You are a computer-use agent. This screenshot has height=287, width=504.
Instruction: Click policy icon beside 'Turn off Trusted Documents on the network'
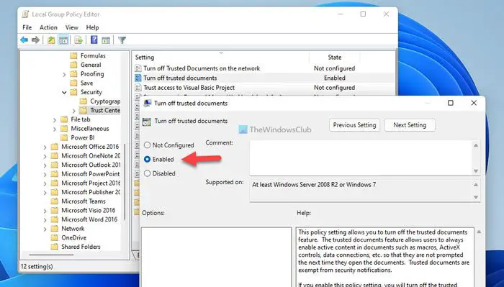point(138,68)
